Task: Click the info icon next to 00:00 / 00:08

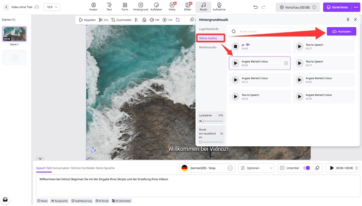Action: (357, 168)
